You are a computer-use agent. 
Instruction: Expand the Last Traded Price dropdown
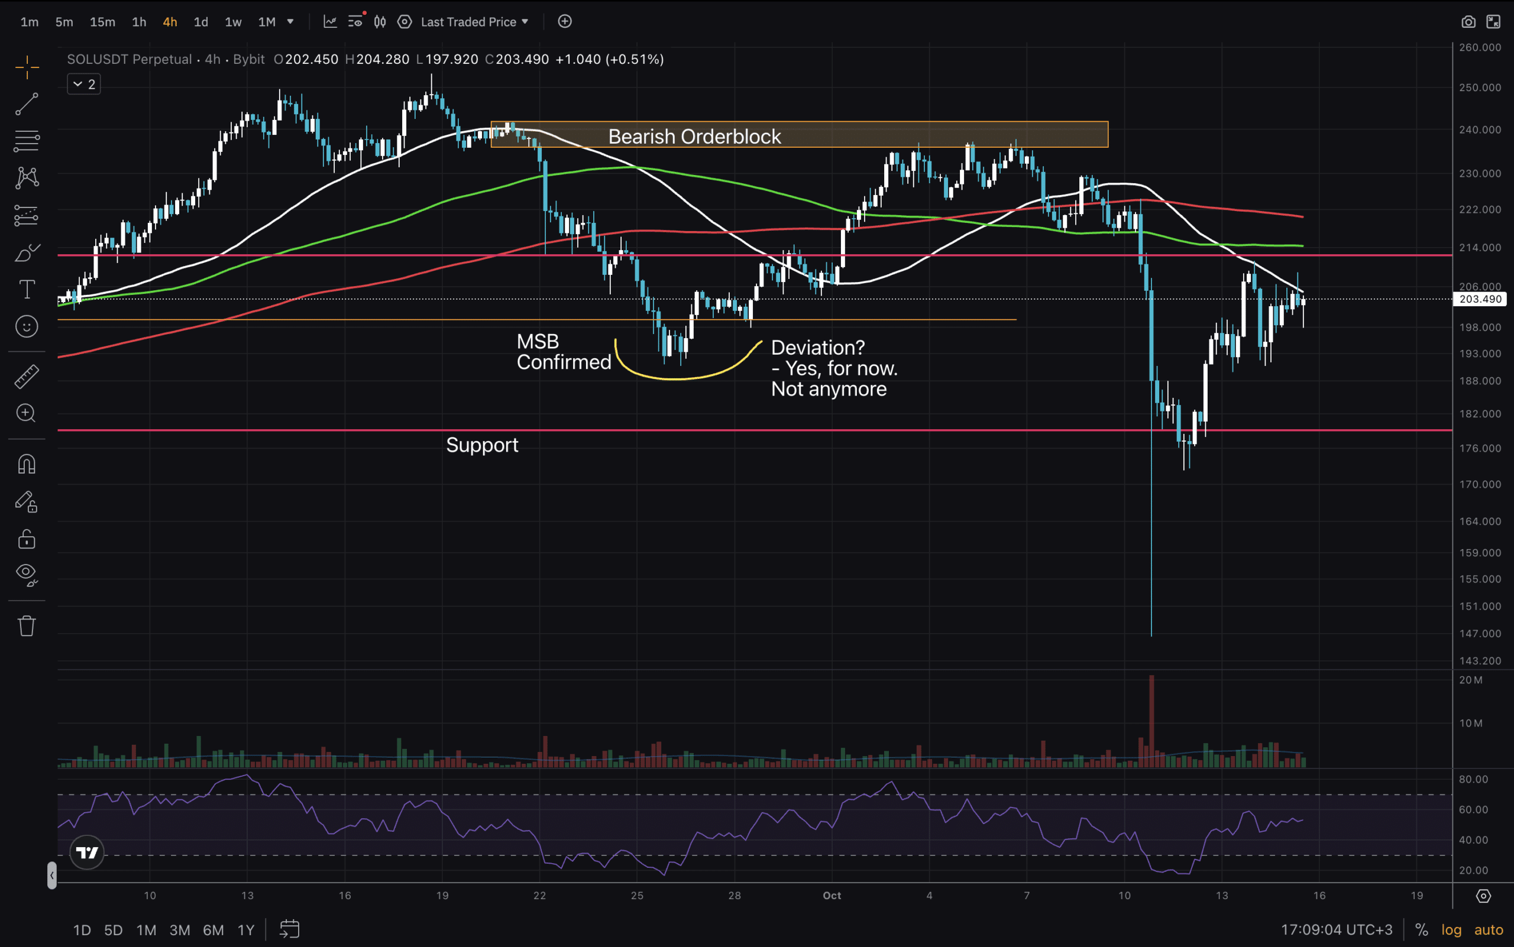[474, 22]
